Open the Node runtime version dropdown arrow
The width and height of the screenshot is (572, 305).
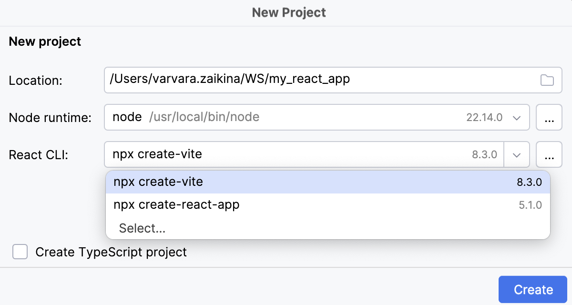[516, 117]
